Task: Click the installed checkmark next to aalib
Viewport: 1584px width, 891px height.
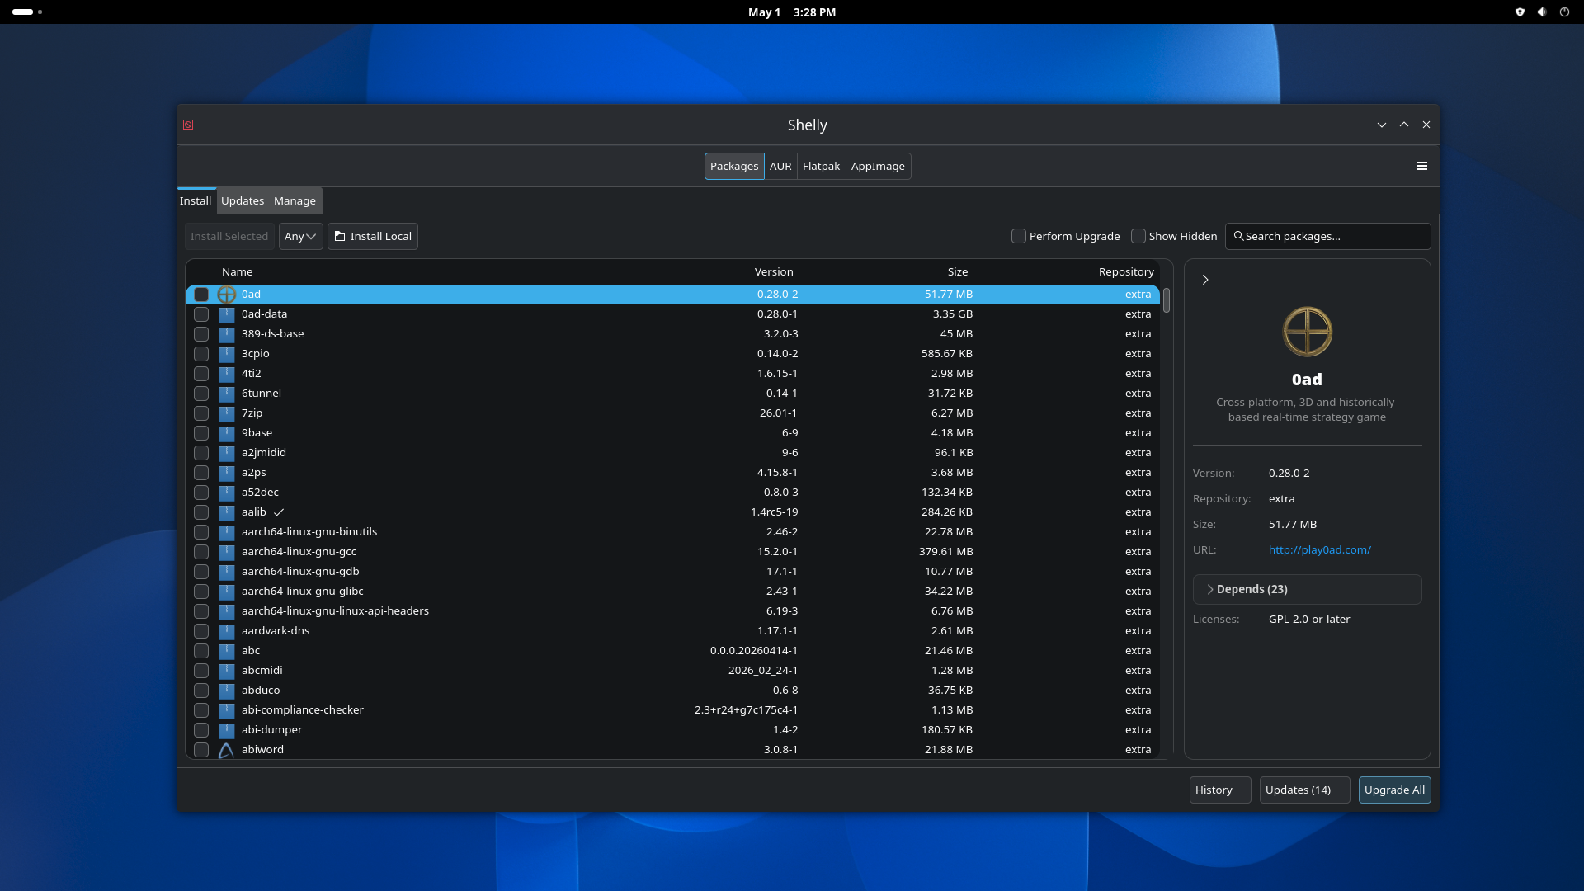Action: (279, 512)
